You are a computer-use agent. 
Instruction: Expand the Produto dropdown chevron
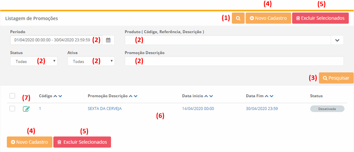337,40
